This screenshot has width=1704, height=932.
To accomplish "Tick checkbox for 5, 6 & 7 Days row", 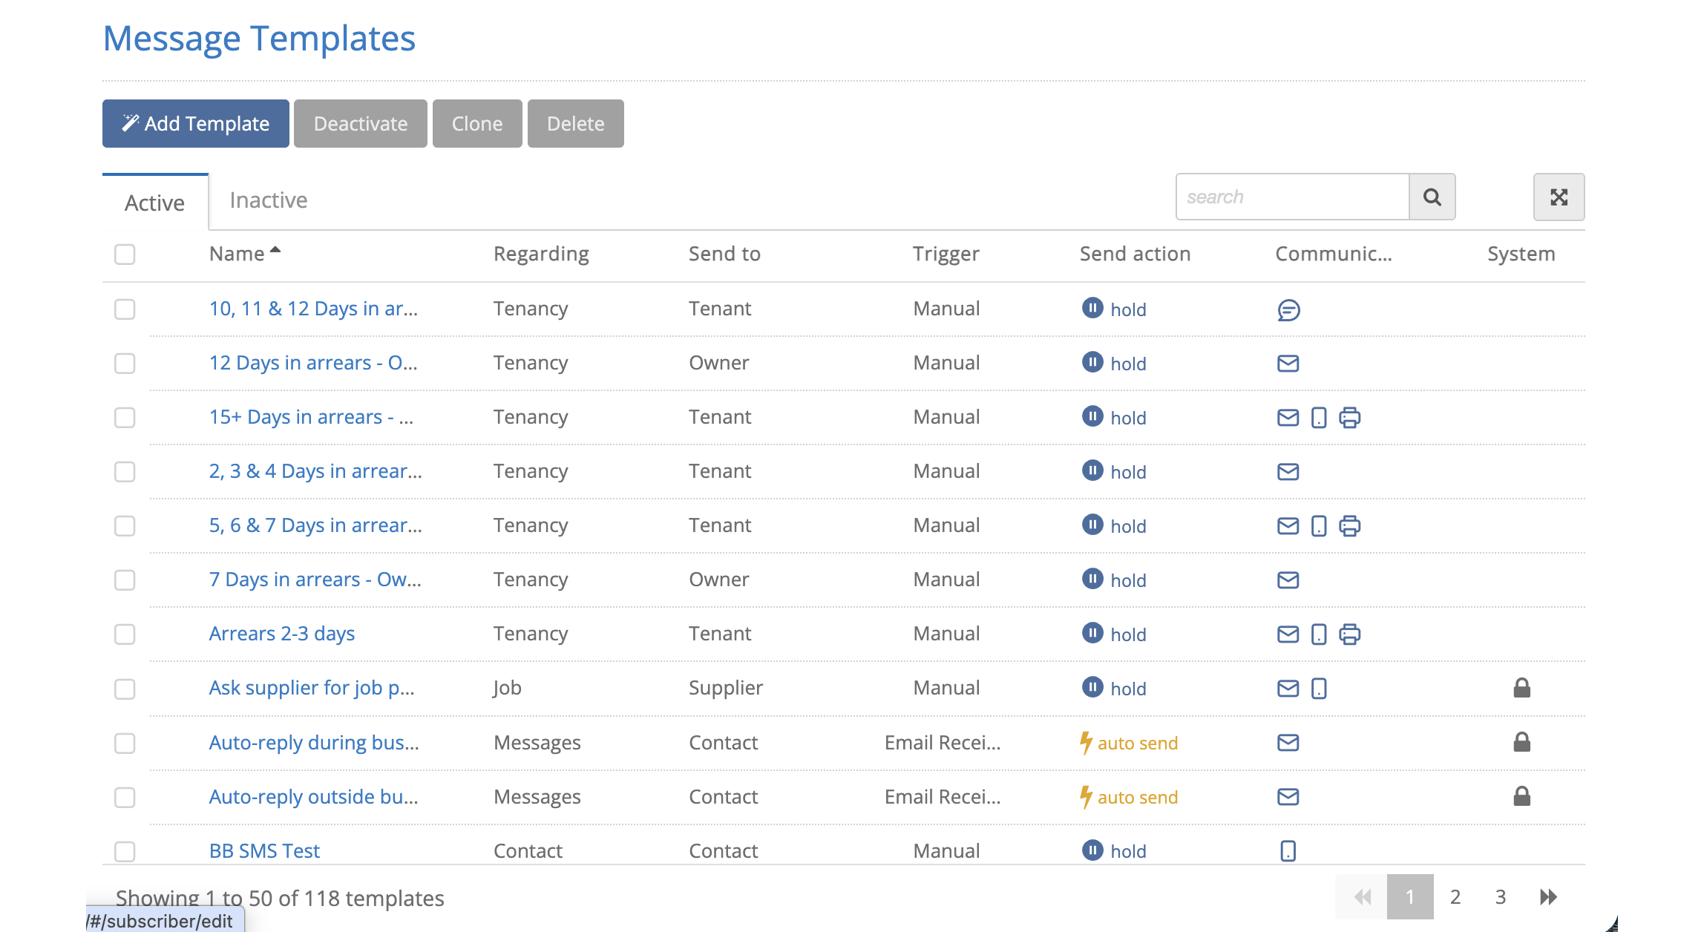I will 125,525.
